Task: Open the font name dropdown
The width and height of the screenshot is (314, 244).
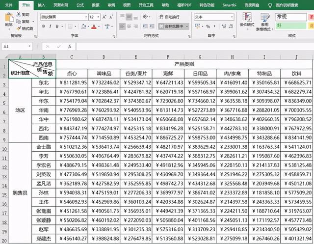Action: [86, 17]
